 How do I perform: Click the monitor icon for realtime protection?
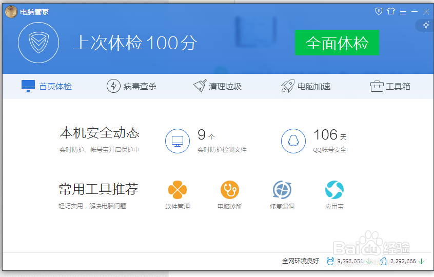[x=177, y=141]
